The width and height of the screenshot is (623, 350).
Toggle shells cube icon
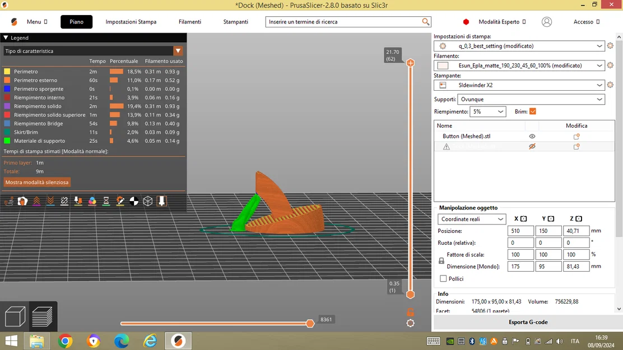coord(148,202)
